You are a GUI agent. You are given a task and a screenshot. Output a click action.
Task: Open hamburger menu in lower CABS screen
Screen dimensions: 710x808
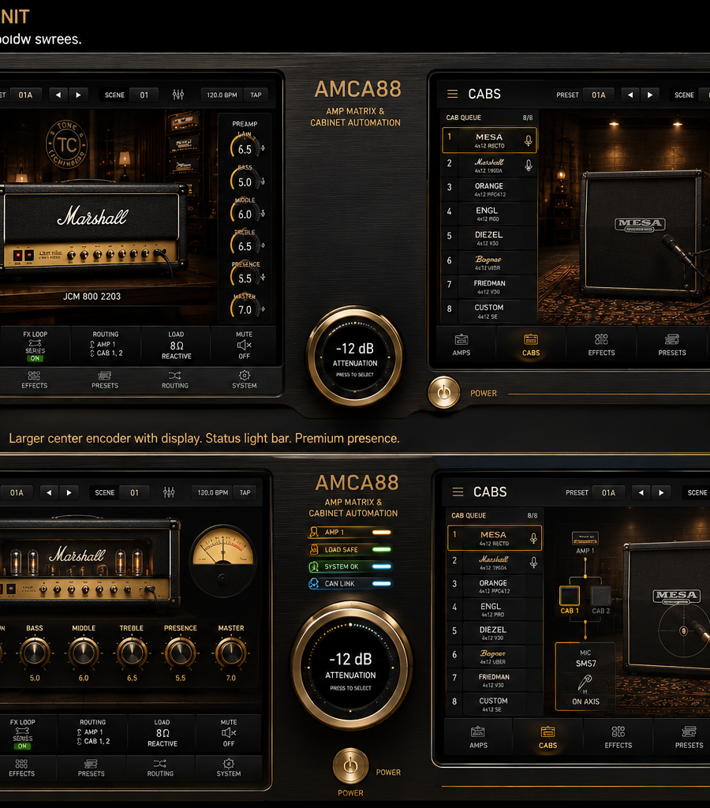click(x=458, y=492)
